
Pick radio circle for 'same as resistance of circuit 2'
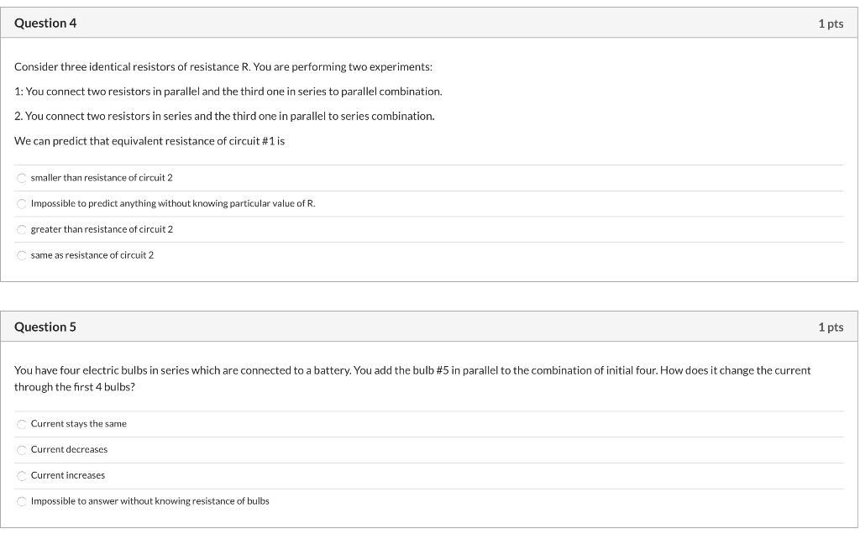point(21,255)
